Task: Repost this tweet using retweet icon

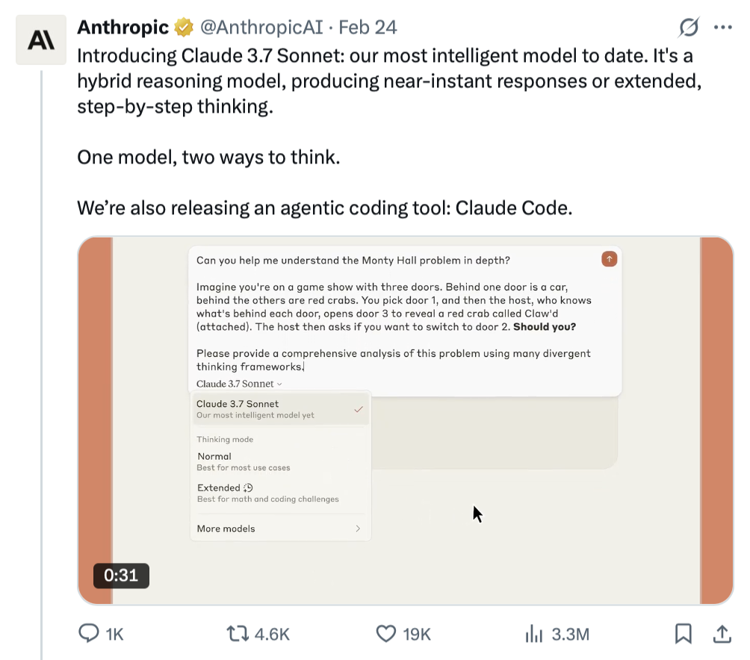Action: point(236,634)
